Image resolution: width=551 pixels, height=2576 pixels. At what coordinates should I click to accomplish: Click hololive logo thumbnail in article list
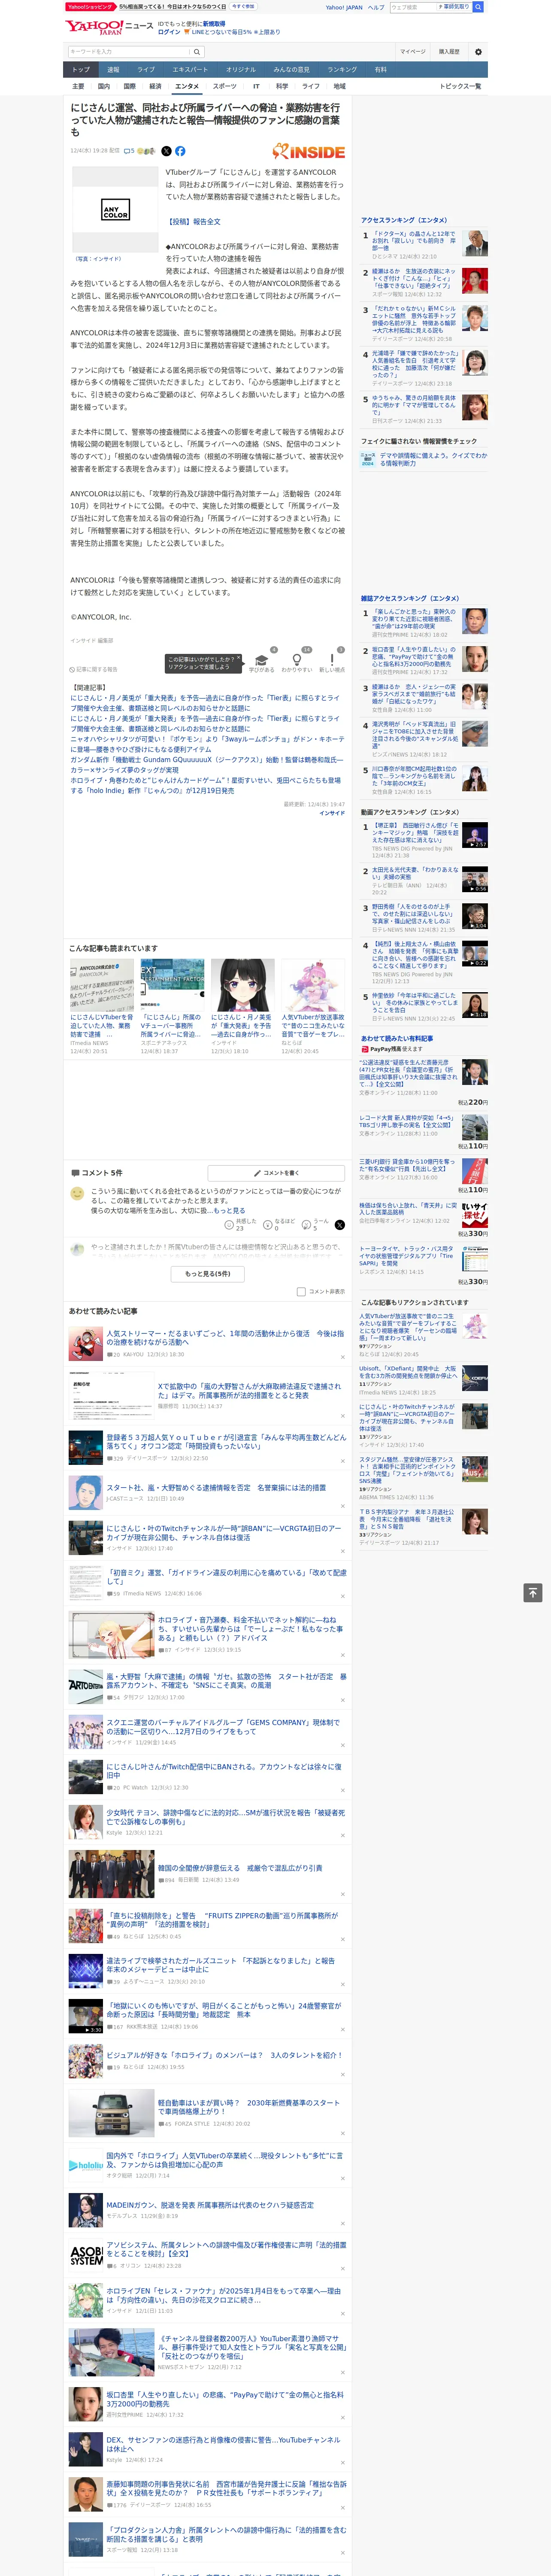pos(86,2165)
